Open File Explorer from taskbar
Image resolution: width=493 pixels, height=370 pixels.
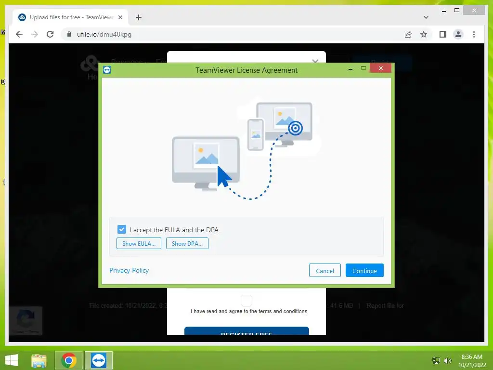[39, 360]
